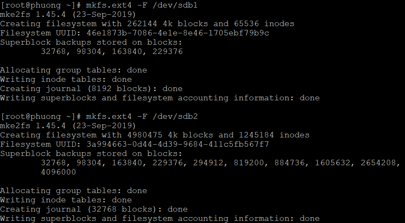Screen dimensions: 405x223
Task: Click the '1245184 inodes' text
Action: click(x=274, y=135)
